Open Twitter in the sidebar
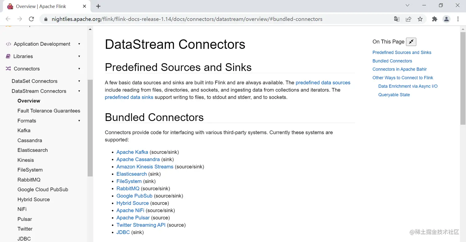The image size is (466, 242). click(x=25, y=229)
